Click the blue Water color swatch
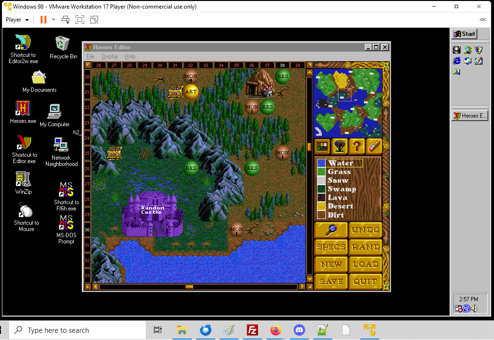Screen dimensions: 494x340 (x=321, y=163)
